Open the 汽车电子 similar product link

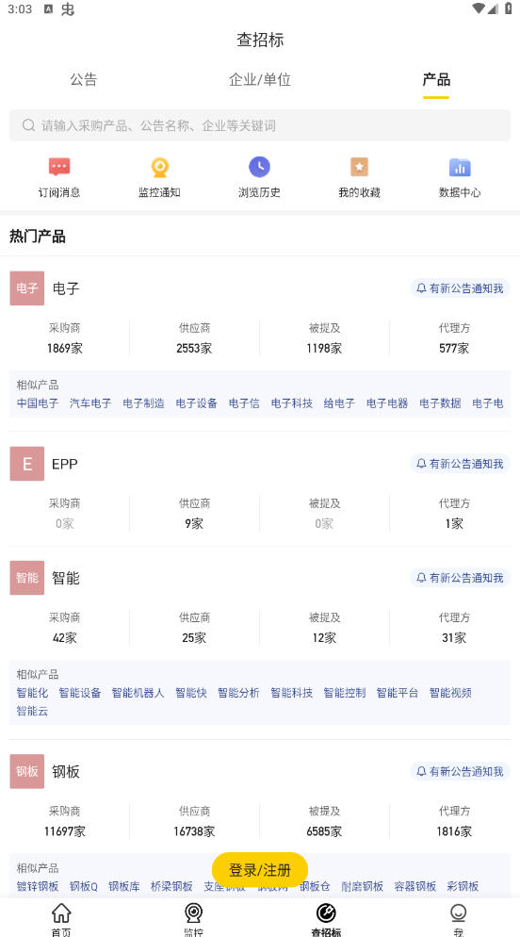click(90, 403)
